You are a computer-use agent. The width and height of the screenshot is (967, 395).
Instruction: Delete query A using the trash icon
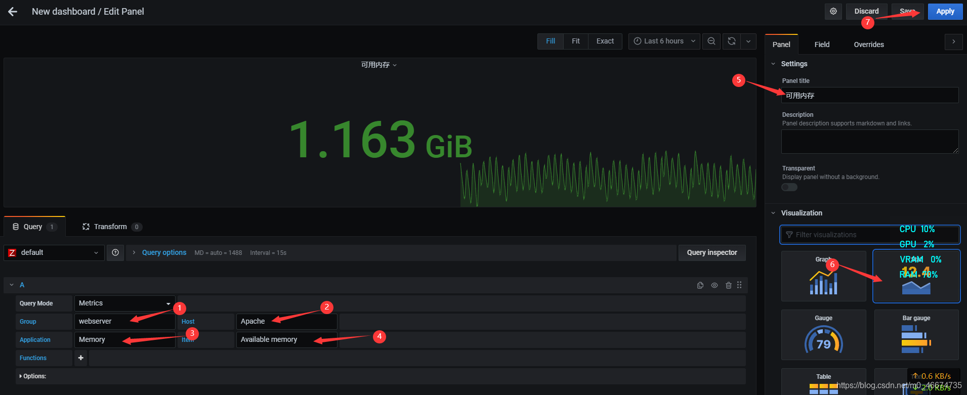[x=728, y=285]
